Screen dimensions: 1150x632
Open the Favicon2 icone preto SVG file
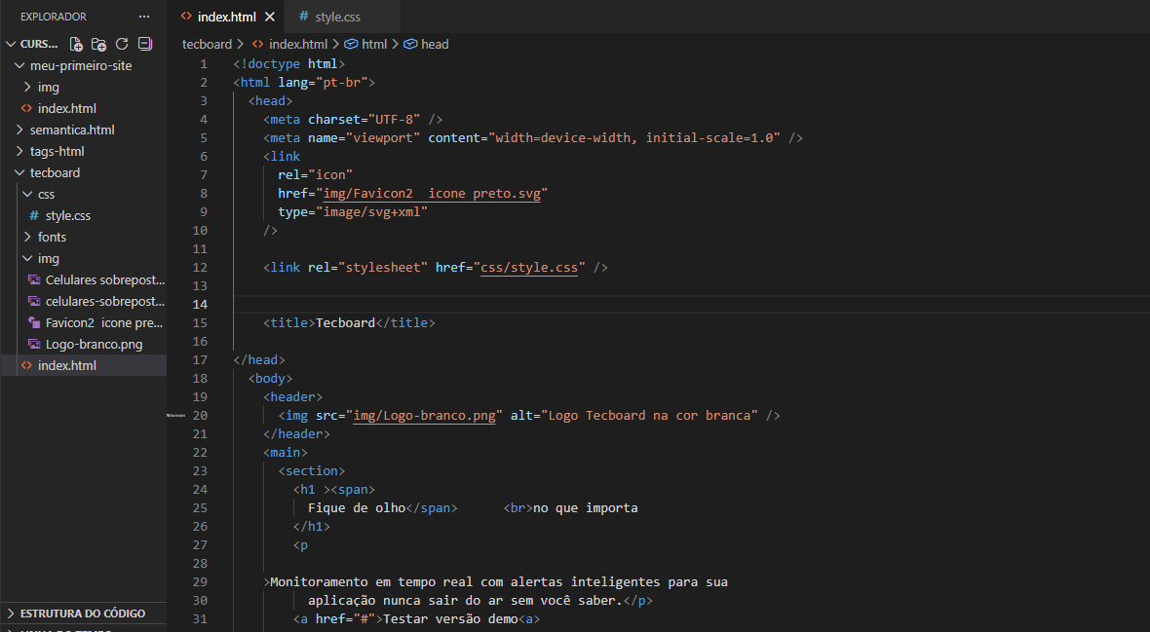[103, 322]
